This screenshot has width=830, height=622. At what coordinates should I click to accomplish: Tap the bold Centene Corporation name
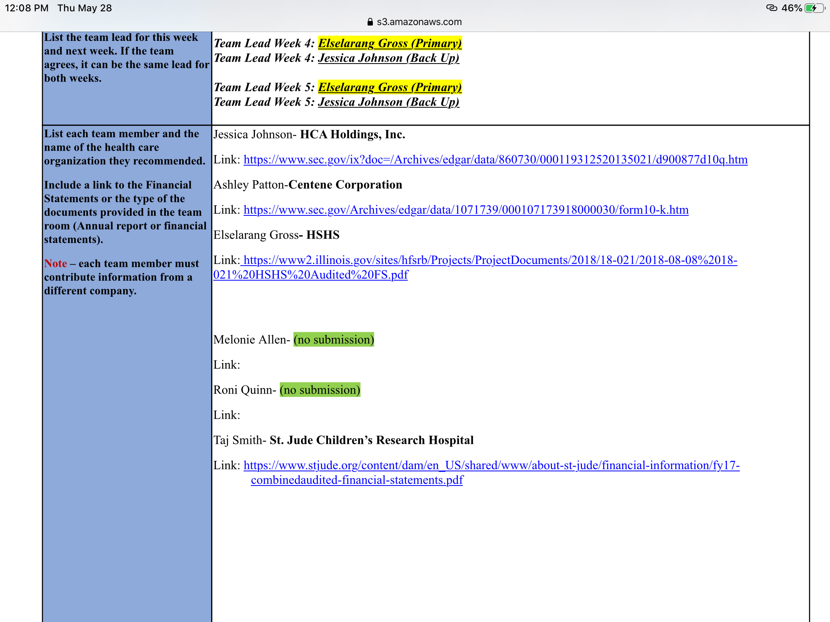(x=345, y=185)
